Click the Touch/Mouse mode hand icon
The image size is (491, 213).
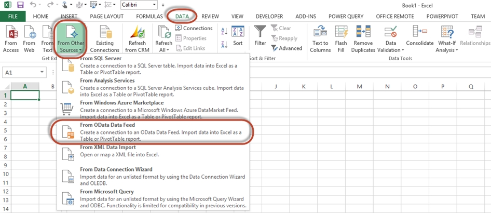click(x=64, y=5)
